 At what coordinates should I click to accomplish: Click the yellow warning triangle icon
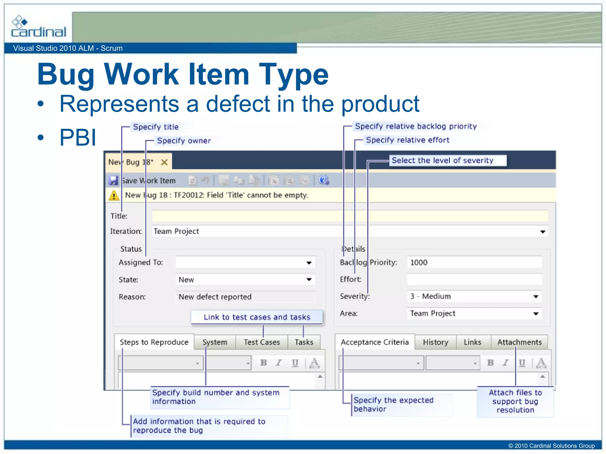tap(114, 196)
